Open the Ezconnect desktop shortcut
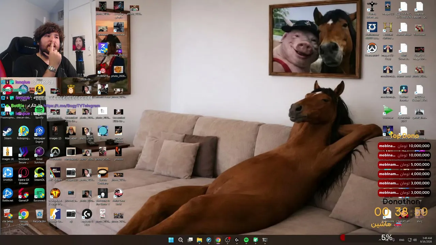Screen dimensions: 436x245 coord(39,195)
